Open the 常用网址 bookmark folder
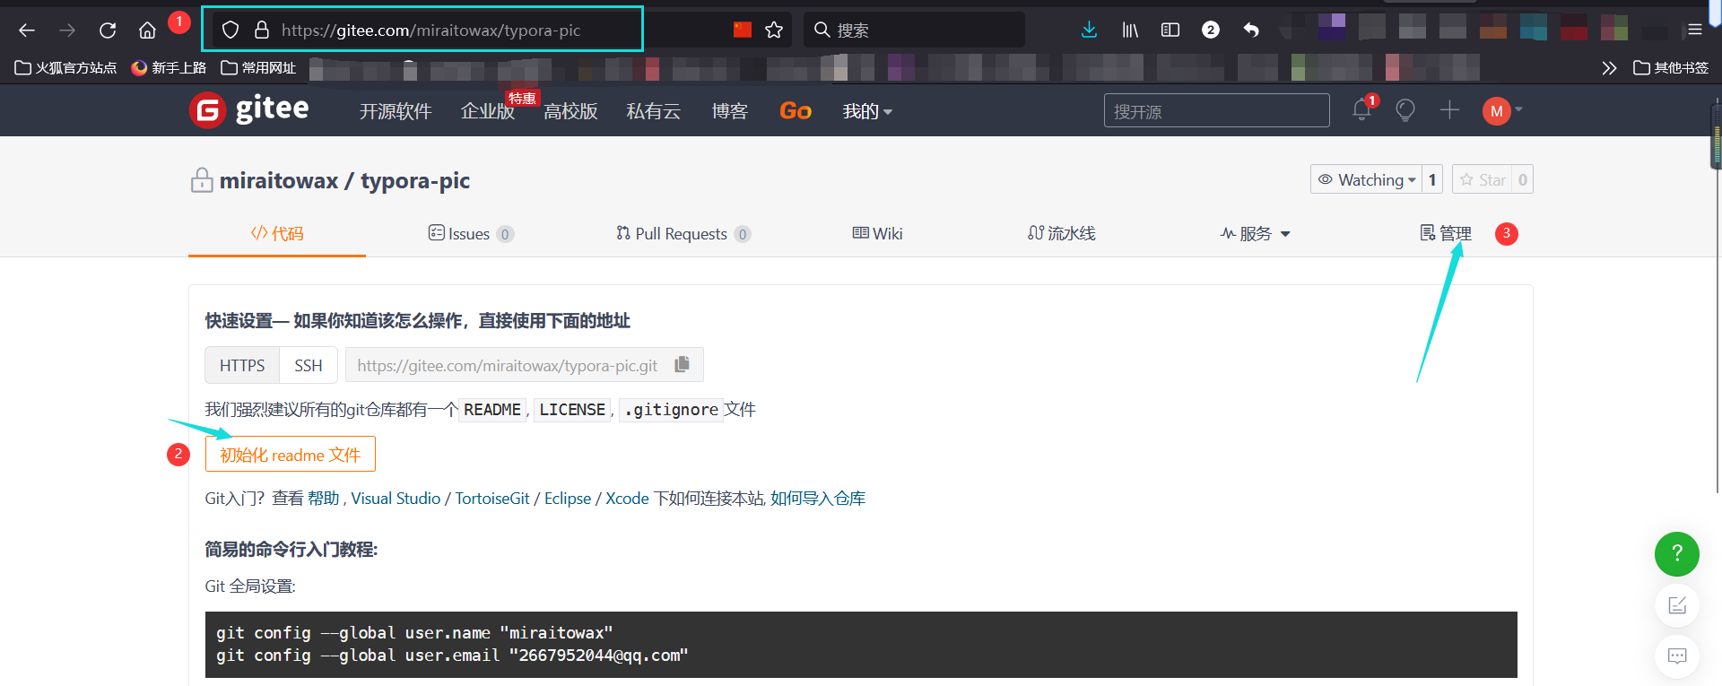1722x686 pixels. [x=258, y=68]
